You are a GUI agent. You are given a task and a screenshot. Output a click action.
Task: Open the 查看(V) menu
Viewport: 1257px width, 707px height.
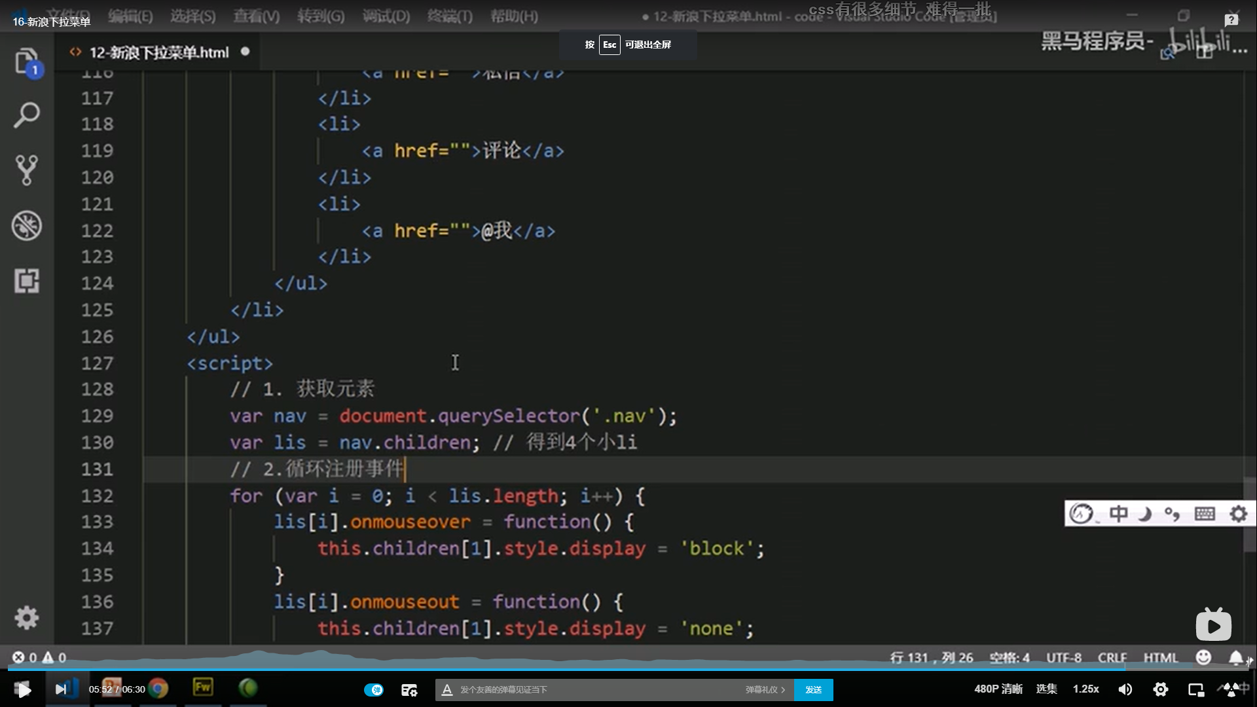point(256,16)
